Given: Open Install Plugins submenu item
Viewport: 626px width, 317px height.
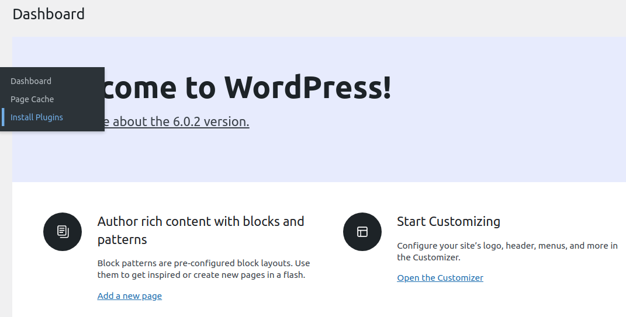Looking at the screenshot, I should [37, 117].
